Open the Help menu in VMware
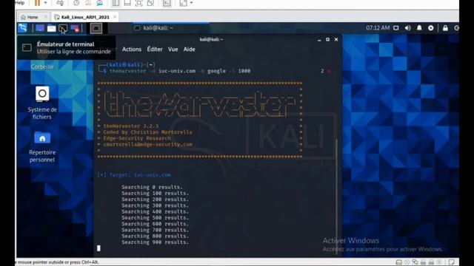The width and height of the screenshot is (474, 266). pyautogui.click(x=20, y=3)
